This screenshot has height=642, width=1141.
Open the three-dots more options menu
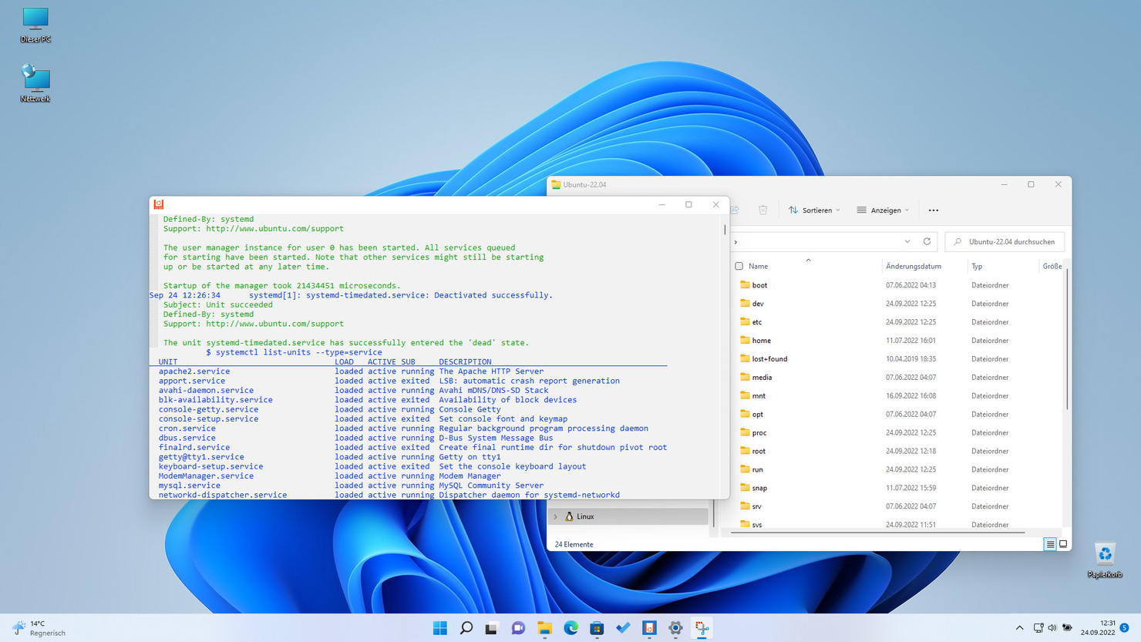coord(933,210)
